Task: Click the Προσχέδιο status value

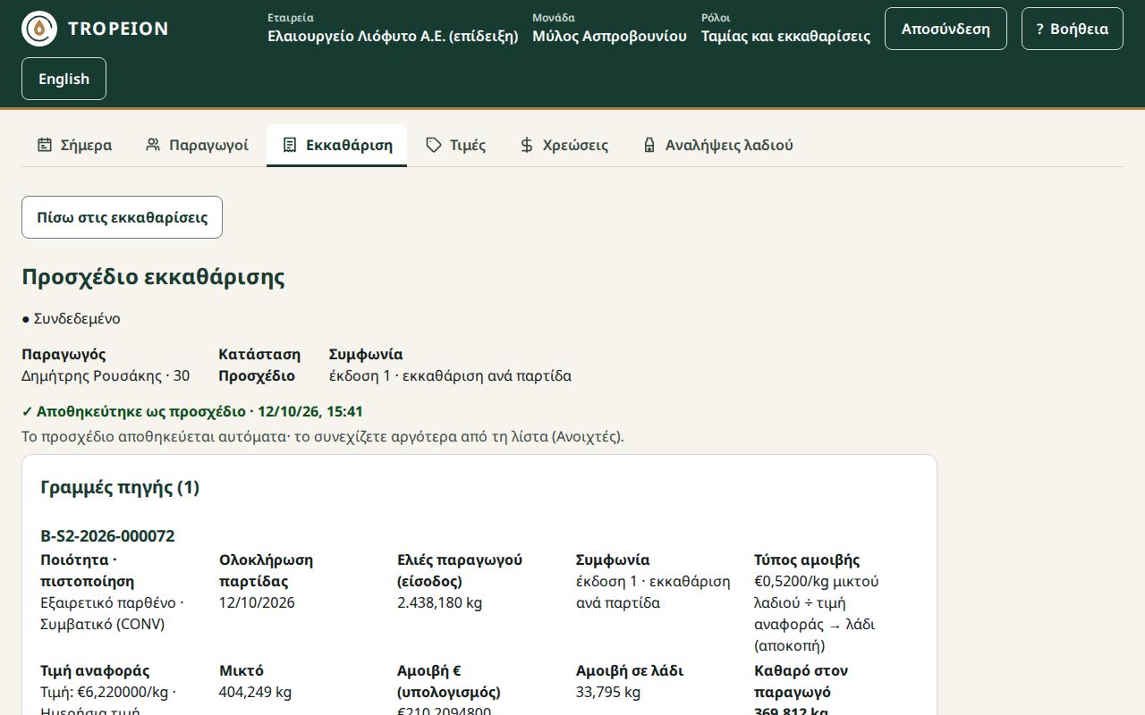Action: (257, 376)
